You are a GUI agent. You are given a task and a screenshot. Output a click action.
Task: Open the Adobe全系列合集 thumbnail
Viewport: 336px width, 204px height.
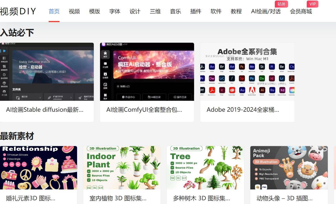pos(247,72)
